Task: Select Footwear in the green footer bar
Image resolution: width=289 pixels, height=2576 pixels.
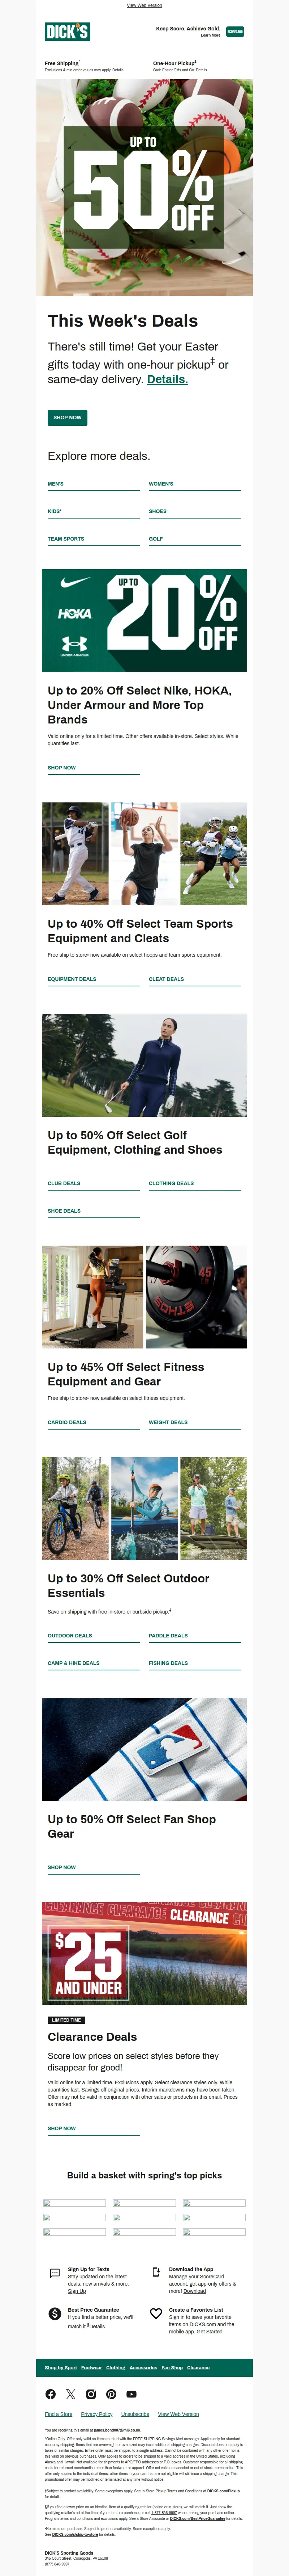Action: 92,2367
